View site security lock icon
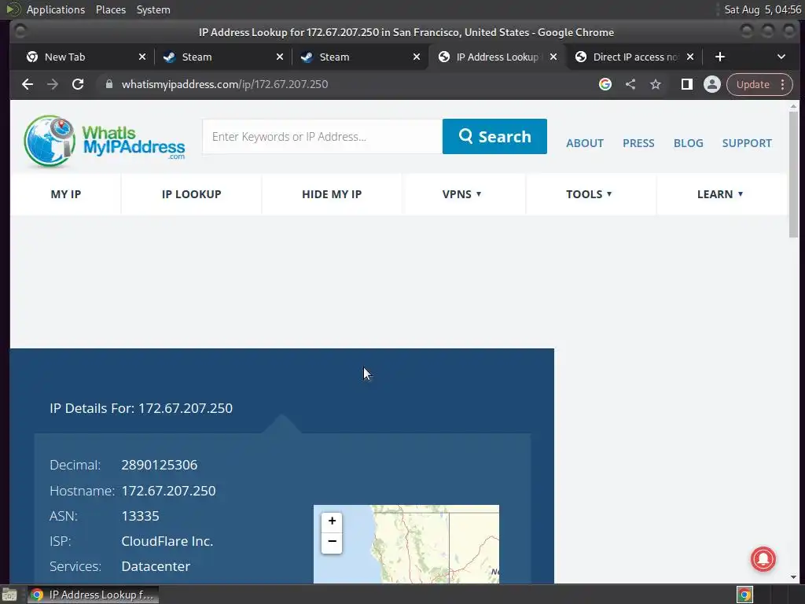 tap(108, 84)
